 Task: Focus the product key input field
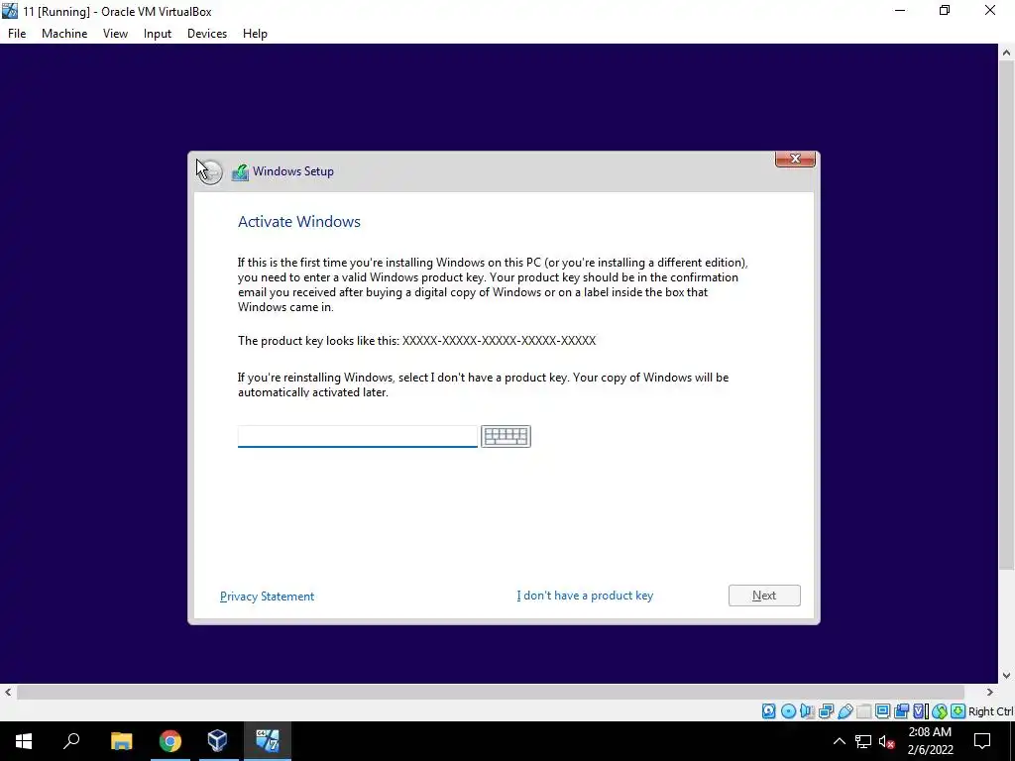[357, 436]
